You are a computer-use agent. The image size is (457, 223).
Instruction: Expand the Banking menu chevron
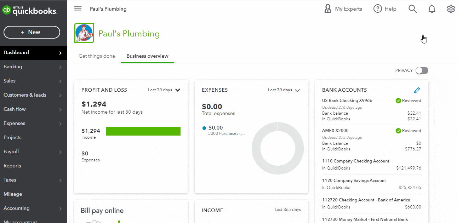(x=60, y=67)
